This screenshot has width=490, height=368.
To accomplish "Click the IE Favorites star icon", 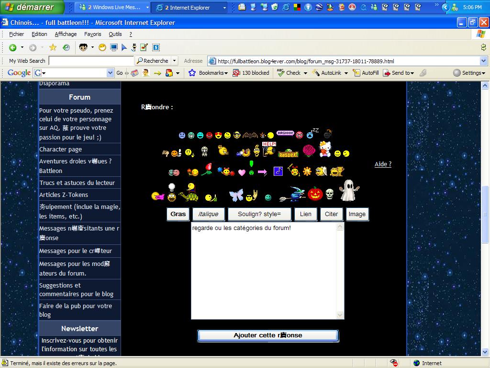I will tap(53, 47).
